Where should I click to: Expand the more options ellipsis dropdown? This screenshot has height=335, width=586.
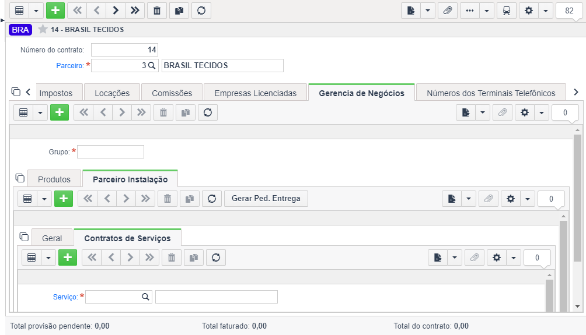[487, 10]
